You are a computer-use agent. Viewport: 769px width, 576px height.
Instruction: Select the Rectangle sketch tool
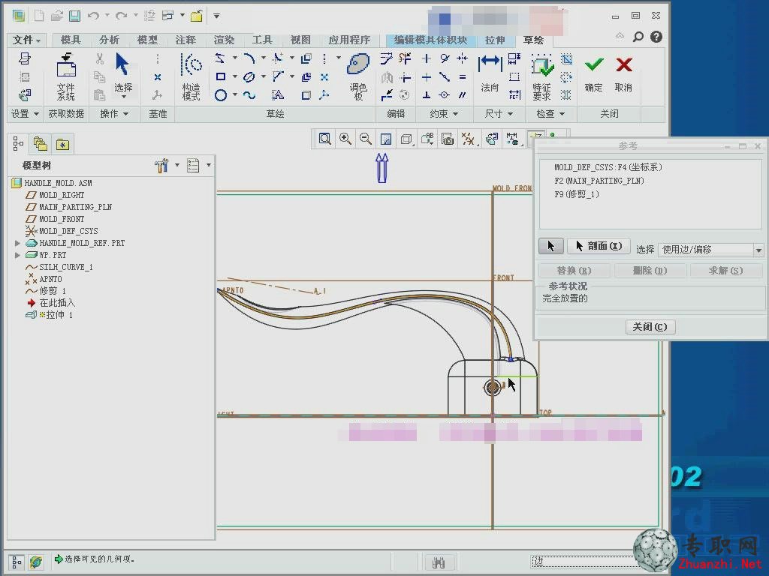click(x=221, y=77)
